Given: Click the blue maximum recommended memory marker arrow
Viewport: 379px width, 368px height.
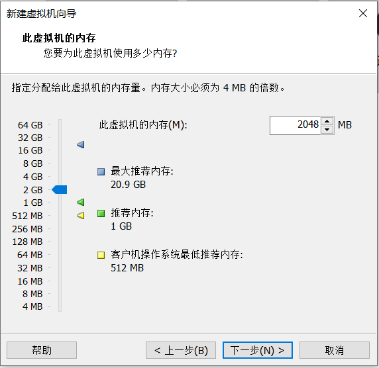Looking at the screenshot, I should 81,145.
